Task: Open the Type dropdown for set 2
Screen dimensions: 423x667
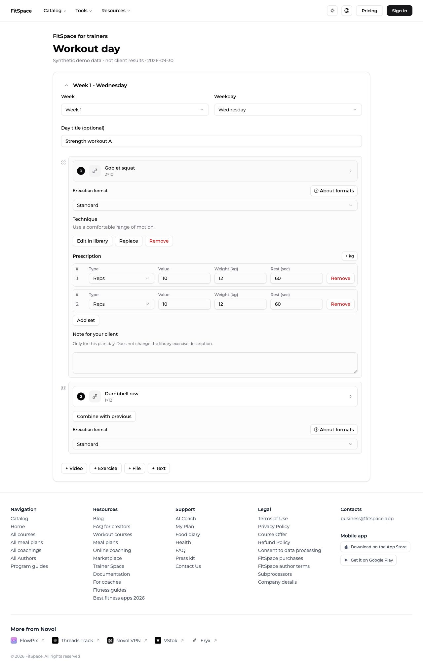Action: coord(122,304)
